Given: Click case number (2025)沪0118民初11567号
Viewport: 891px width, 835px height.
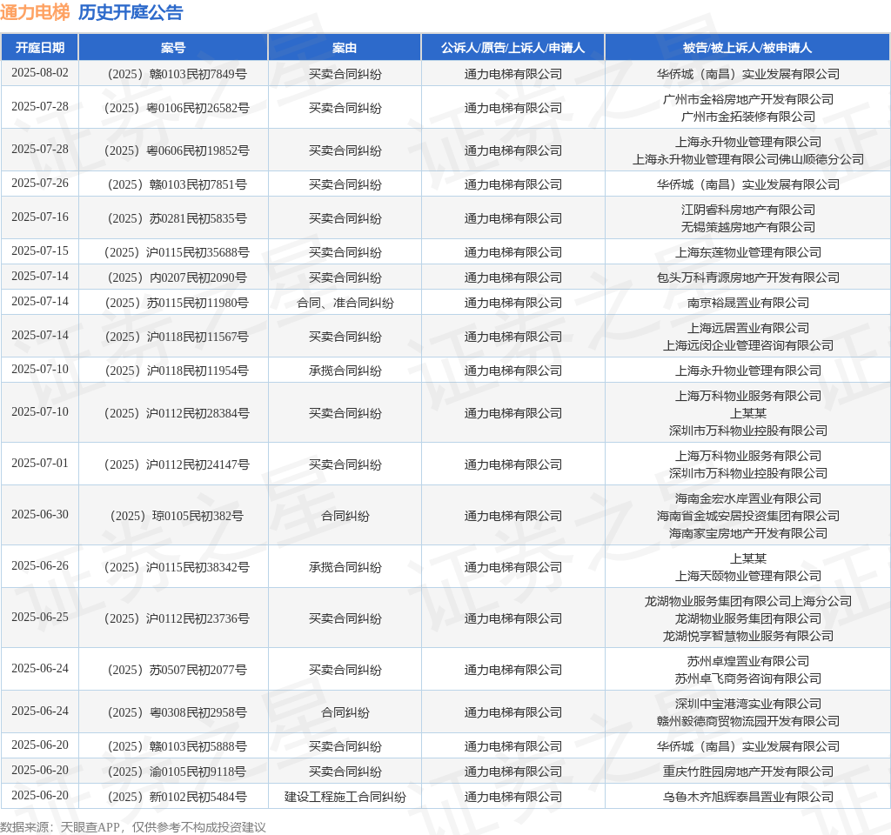Looking at the screenshot, I should [x=177, y=337].
